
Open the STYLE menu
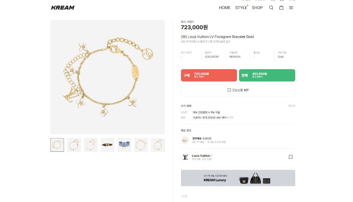pos(241,8)
